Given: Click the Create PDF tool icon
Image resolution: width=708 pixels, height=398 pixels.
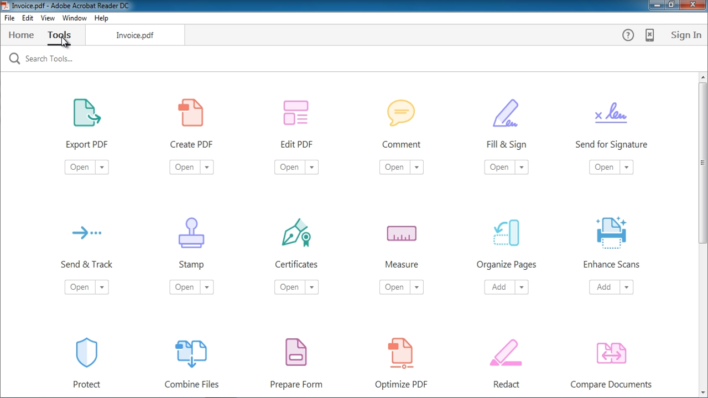Looking at the screenshot, I should (x=191, y=113).
